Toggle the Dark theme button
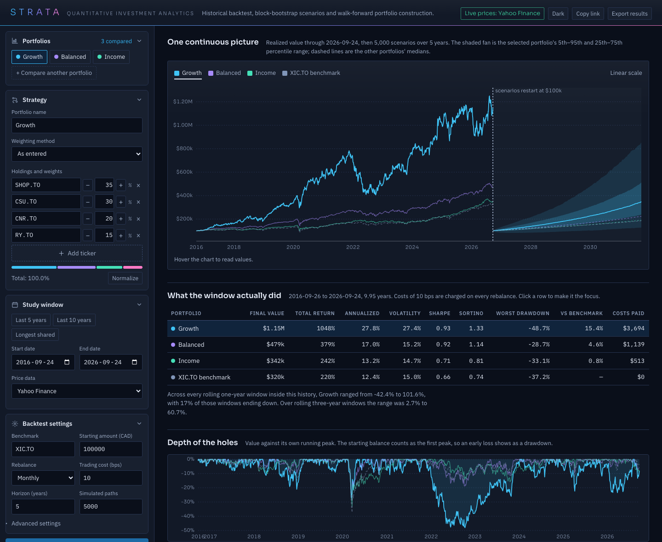This screenshot has height=542, width=662. pos(558,13)
